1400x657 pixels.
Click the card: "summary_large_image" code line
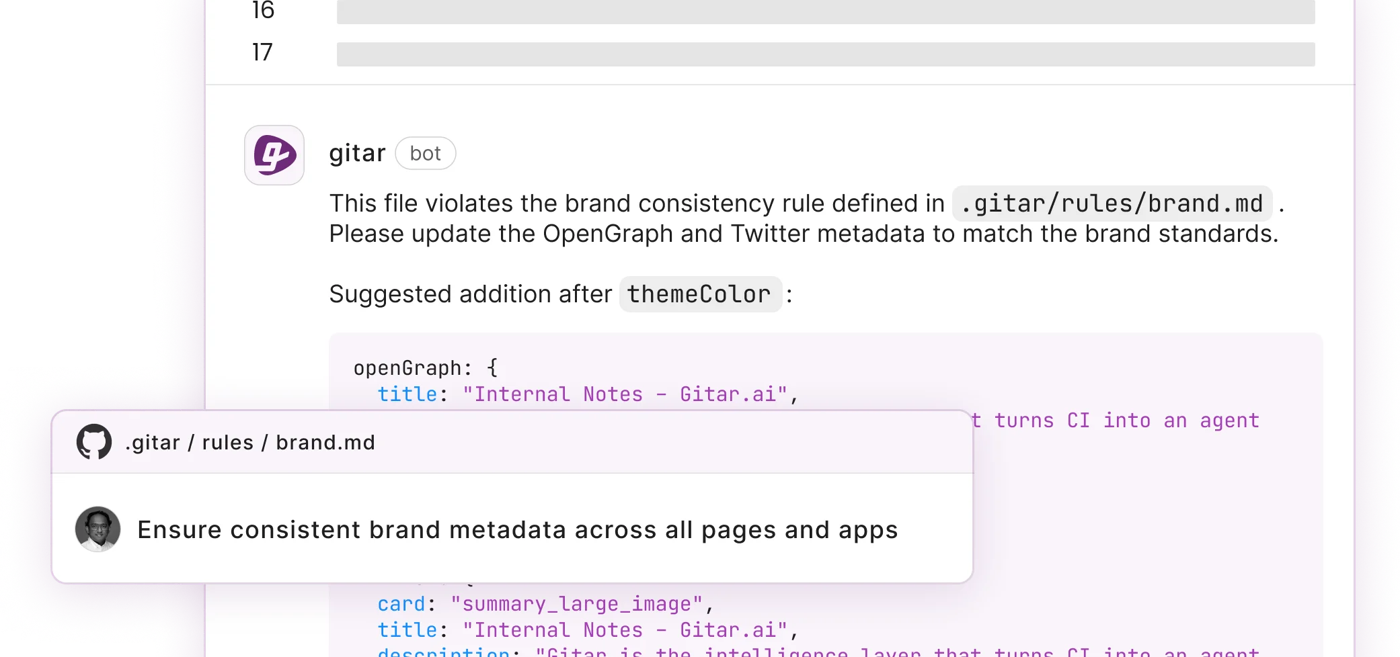545,603
